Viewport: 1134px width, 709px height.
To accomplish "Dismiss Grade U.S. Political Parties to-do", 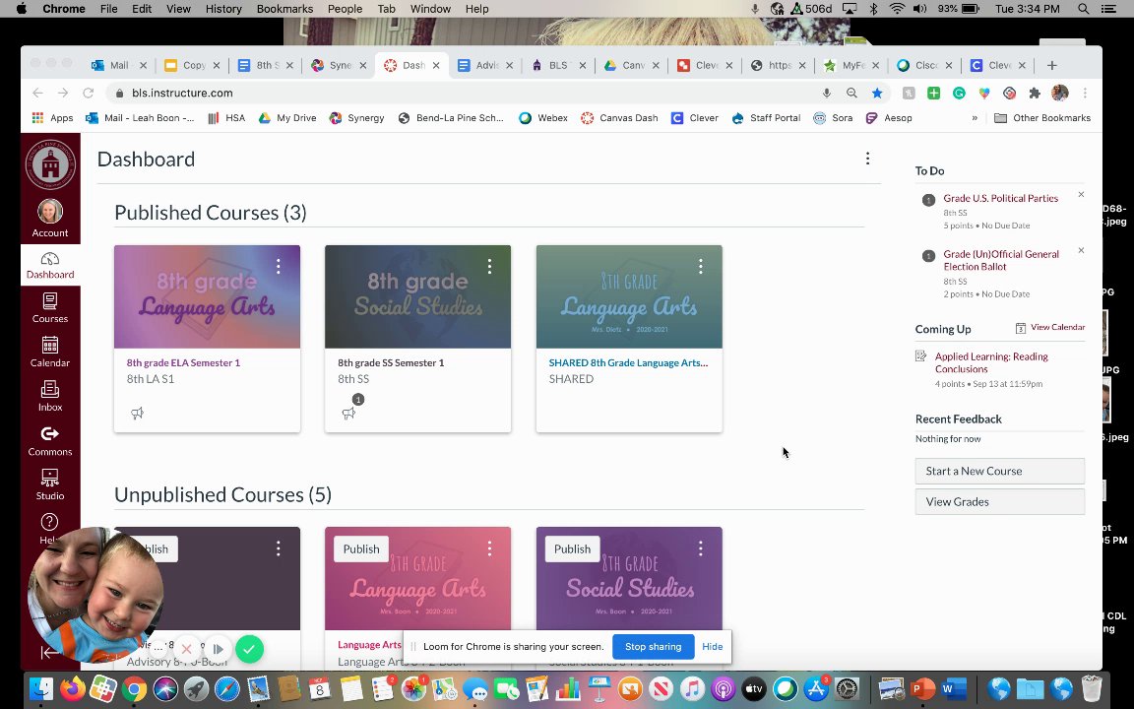I will point(1081,195).
